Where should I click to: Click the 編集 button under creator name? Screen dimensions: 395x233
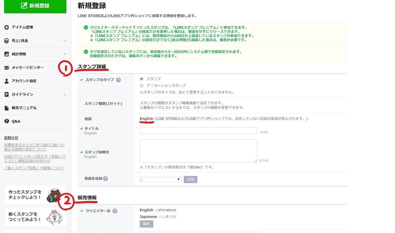click(x=146, y=224)
